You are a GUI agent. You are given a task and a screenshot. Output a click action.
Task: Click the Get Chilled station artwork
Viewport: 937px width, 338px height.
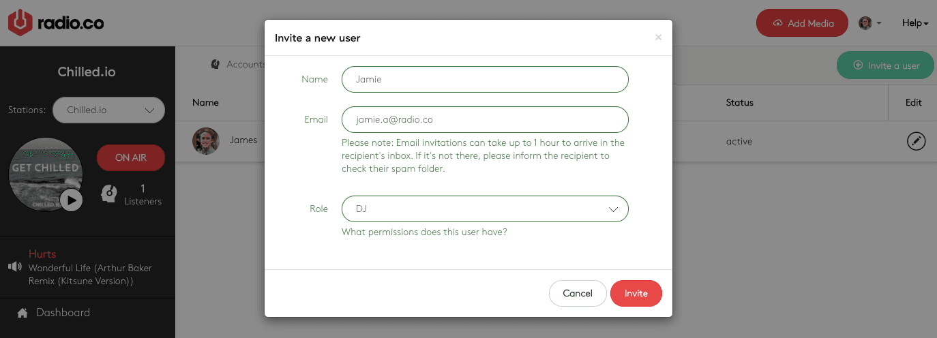pyautogui.click(x=45, y=174)
